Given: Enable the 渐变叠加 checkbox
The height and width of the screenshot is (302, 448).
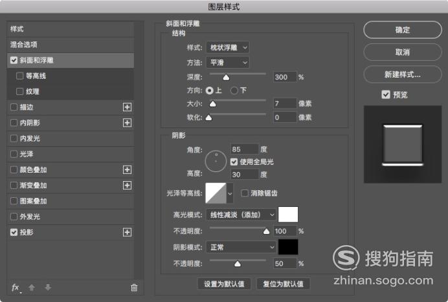Looking at the screenshot, I should tap(14, 185).
